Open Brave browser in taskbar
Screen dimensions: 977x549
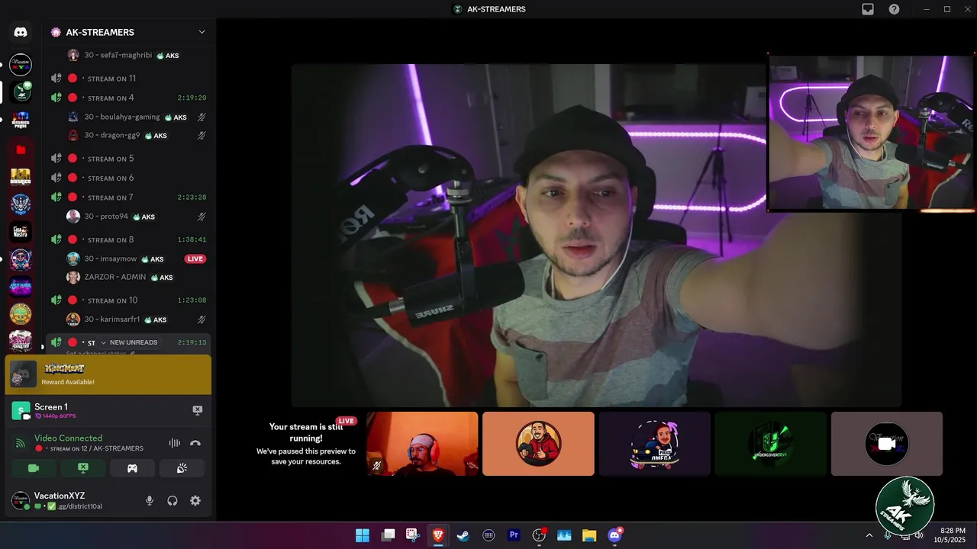[438, 535]
